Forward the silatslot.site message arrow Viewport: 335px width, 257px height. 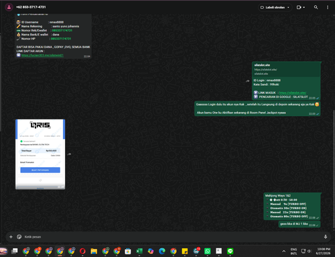pyautogui.click(x=247, y=81)
